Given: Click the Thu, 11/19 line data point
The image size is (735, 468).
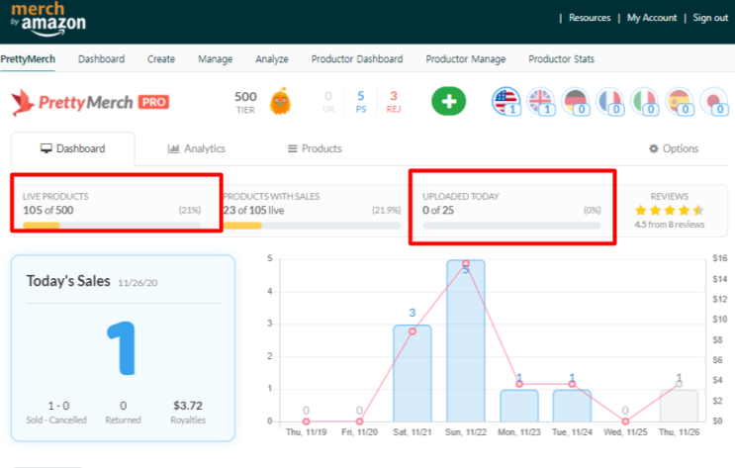Looking at the screenshot, I should [x=306, y=421].
